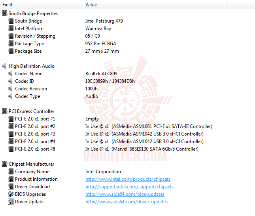Click the speaker icon beside Codec Type
Screen dimensions: 255x216
(10, 96)
